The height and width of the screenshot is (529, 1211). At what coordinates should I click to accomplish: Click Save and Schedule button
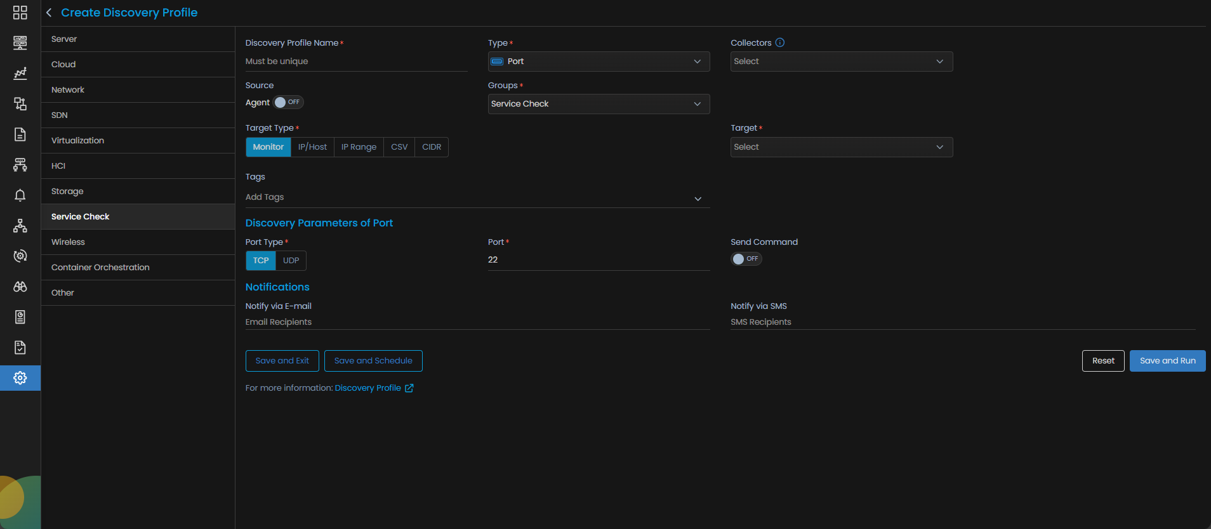coord(373,361)
